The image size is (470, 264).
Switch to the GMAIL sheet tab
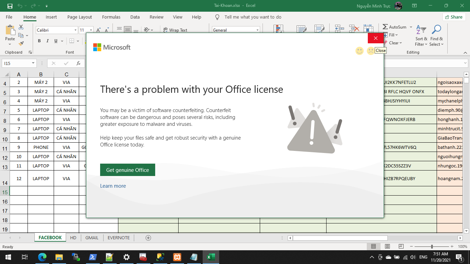coord(92,238)
